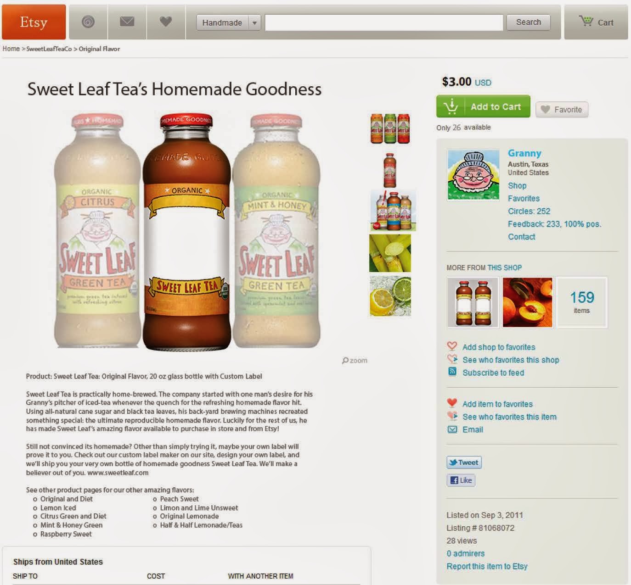The width and height of the screenshot is (631, 585).
Task: Report this item to Etsy
Action: 487,566
